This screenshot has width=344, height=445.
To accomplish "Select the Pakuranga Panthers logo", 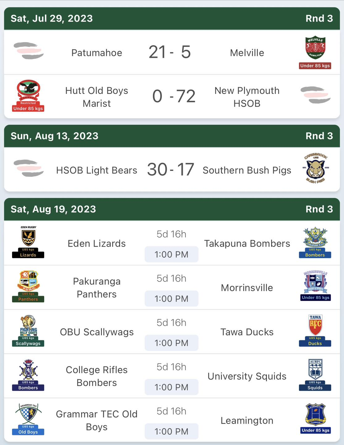I will (28, 286).
